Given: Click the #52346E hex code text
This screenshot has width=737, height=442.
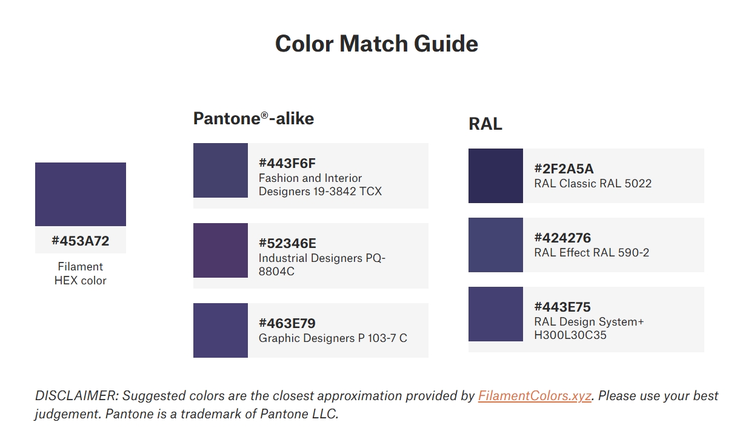Looking at the screenshot, I should 287,243.
